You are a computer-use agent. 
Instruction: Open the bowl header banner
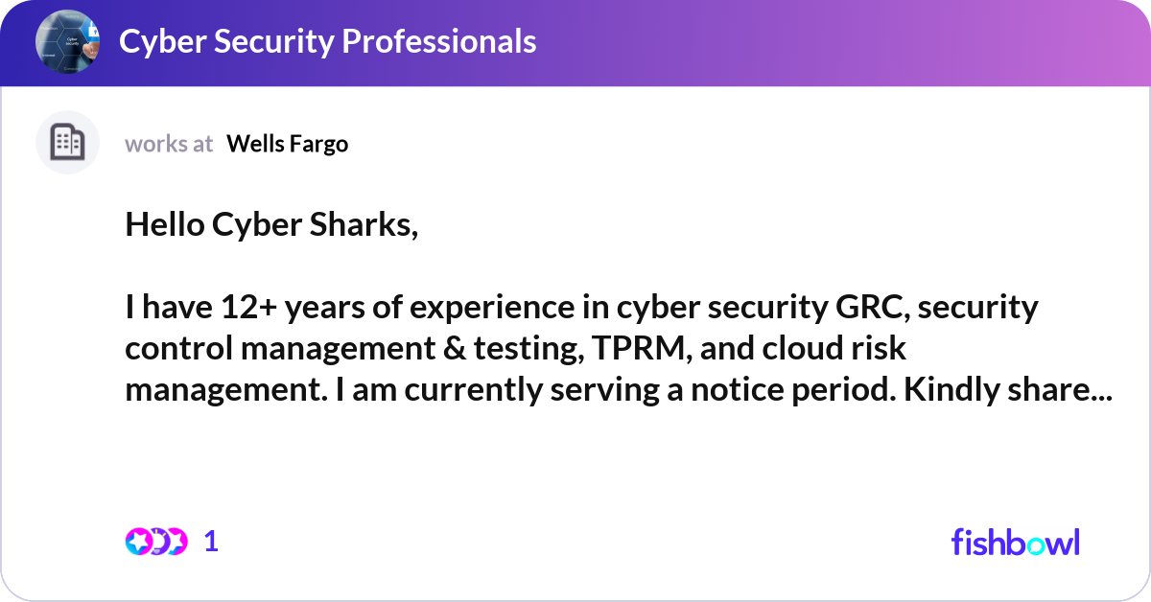[x=575, y=42]
